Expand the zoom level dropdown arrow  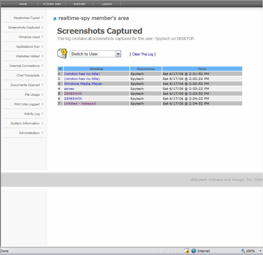[260, 251]
